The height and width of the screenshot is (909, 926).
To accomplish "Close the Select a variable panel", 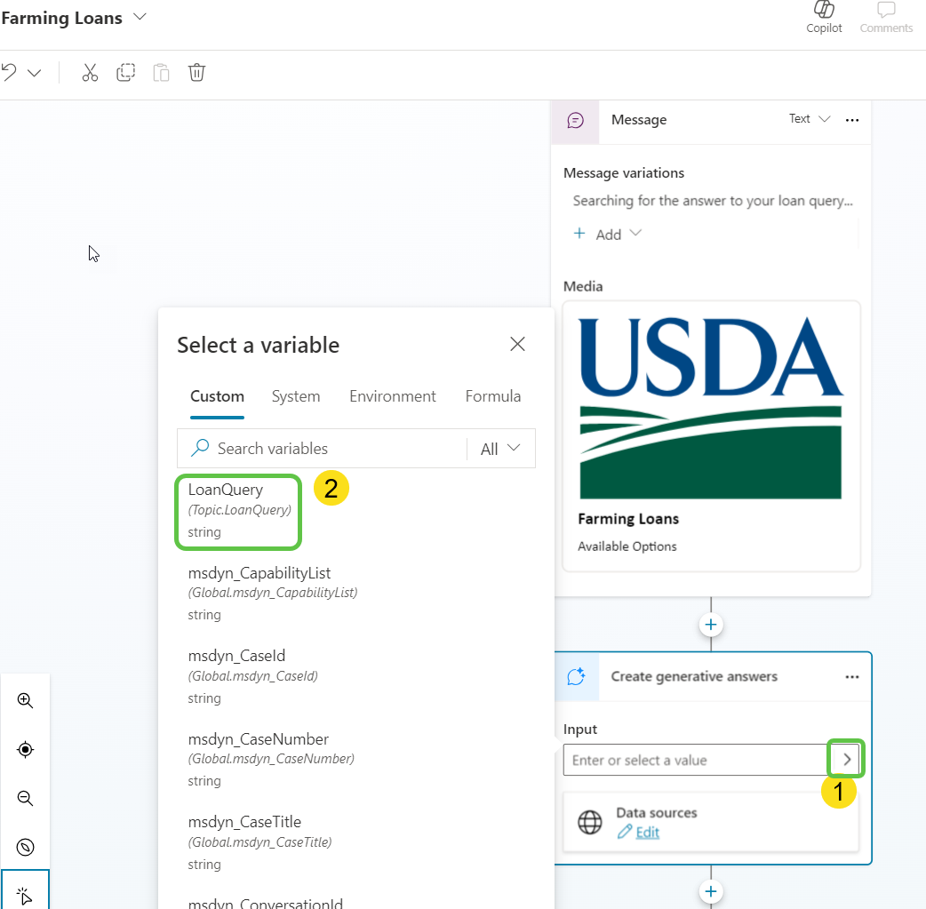I will click(517, 344).
